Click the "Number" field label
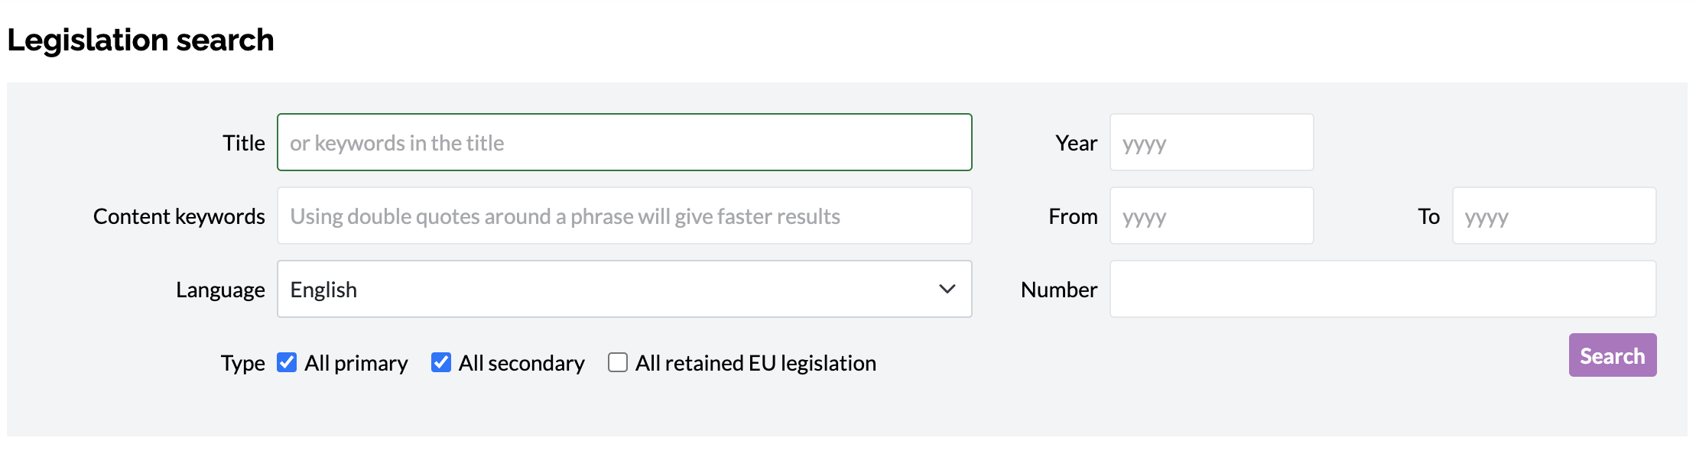This screenshot has width=1696, height=457. (x=1058, y=290)
